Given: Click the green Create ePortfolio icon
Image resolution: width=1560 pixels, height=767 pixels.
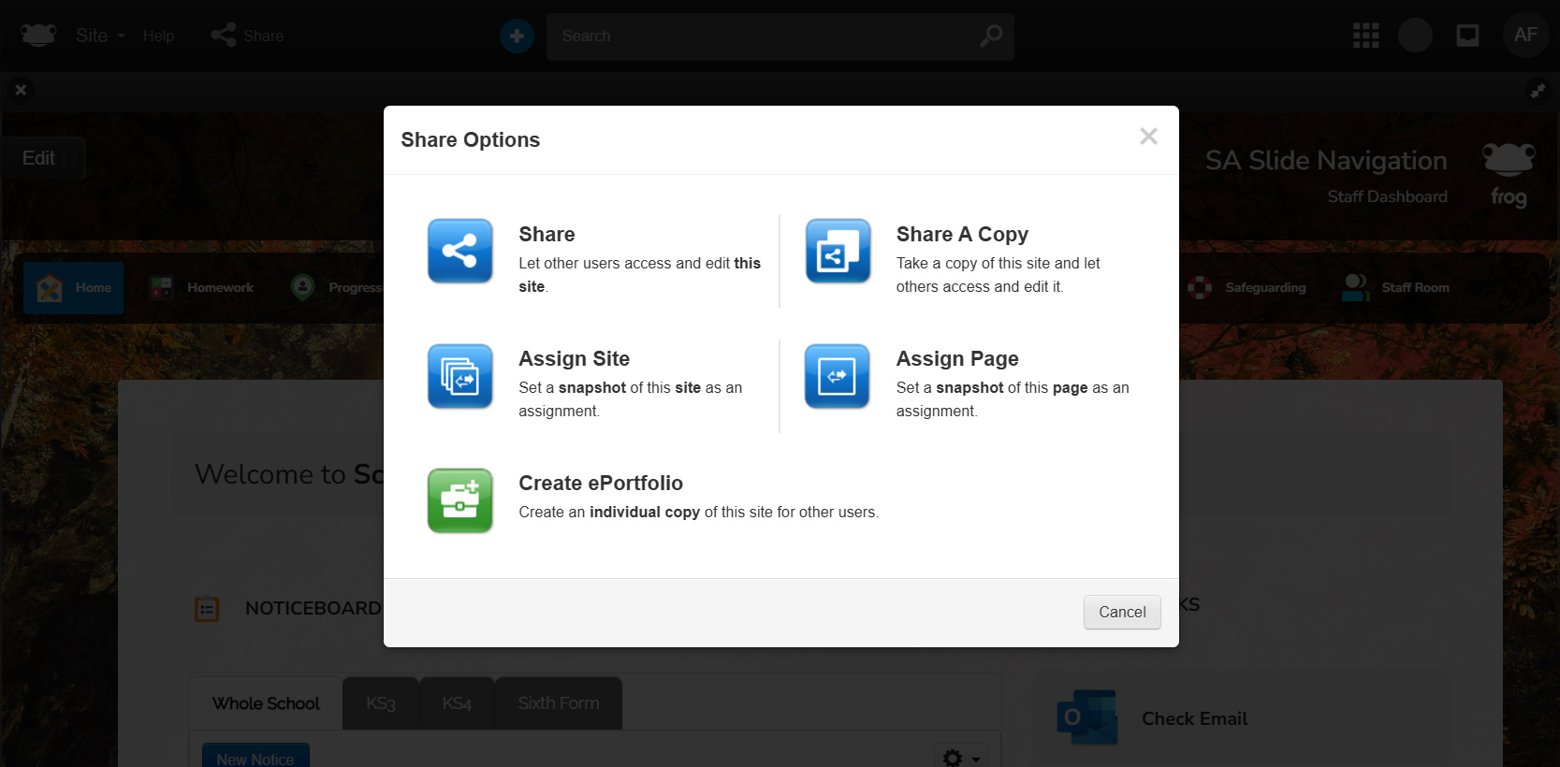Looking at the screenshot, I should pos(459,500).
